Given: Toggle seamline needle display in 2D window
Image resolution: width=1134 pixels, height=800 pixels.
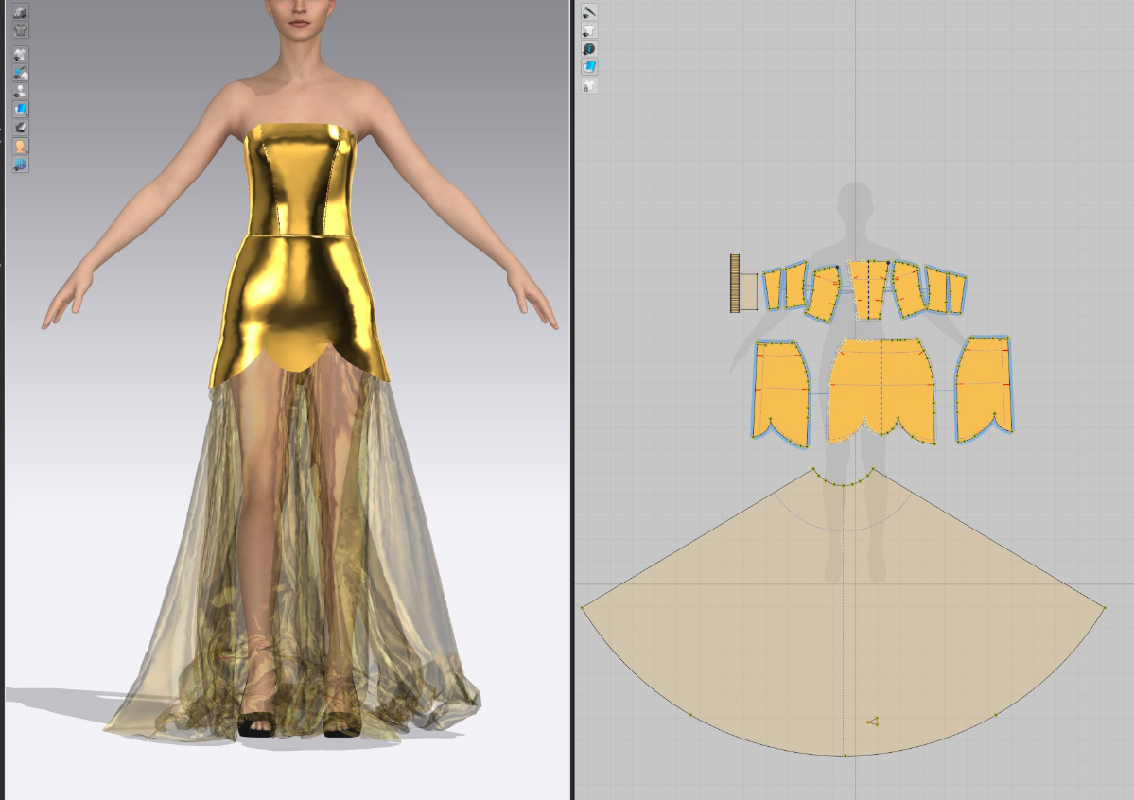Looking at the screenshot, I should 589,11.
